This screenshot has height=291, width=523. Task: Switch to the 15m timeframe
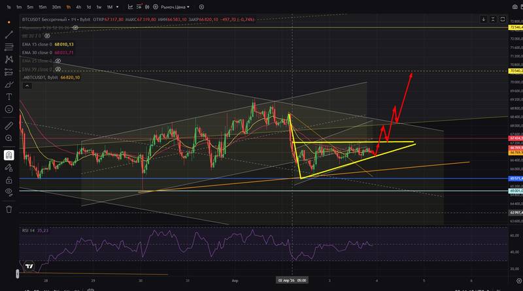[42, 7]
